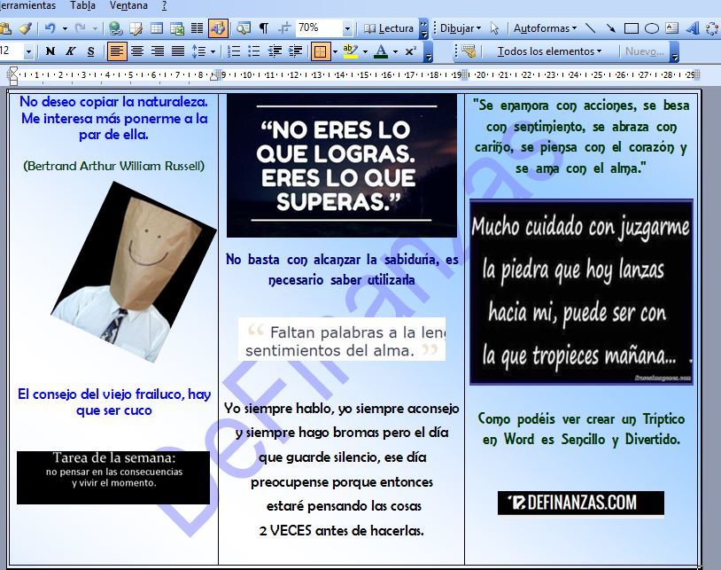Insert a diagram or organization chart
The width and height of the screenshot is (721, 570).
tap(712, 28)
